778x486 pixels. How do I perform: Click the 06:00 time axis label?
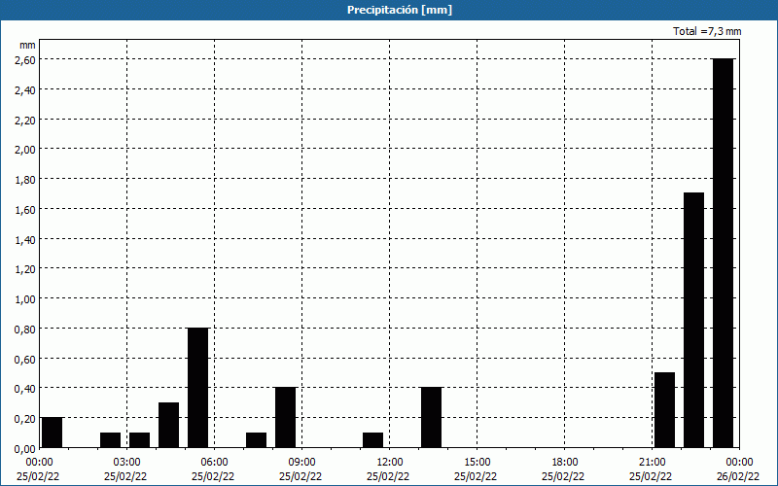pos(214,463)
